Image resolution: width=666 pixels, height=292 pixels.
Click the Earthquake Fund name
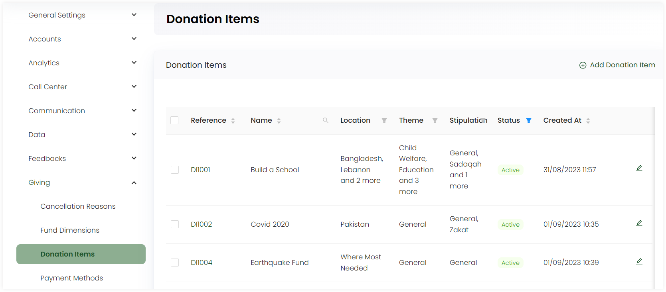coord(279,263)
